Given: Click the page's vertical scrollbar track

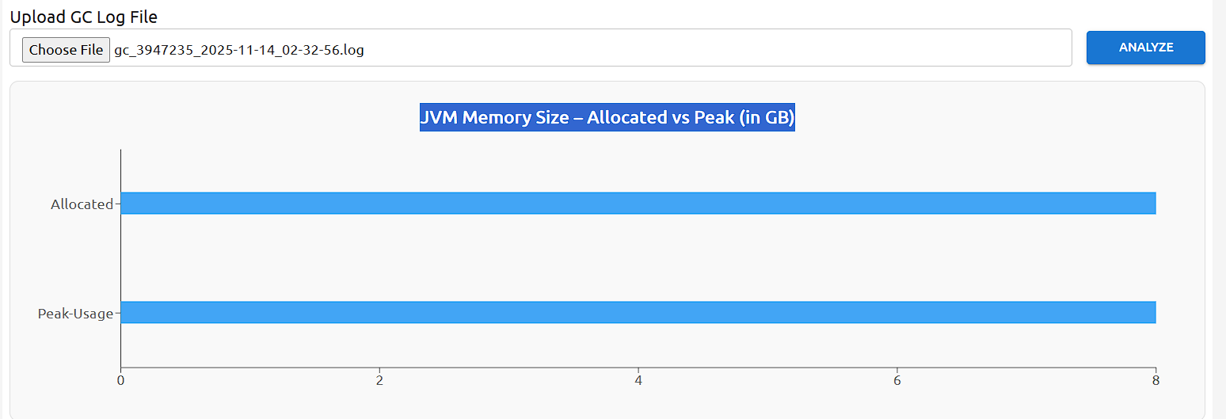Looking at the screenshot, I should (x=1219, y=209).
